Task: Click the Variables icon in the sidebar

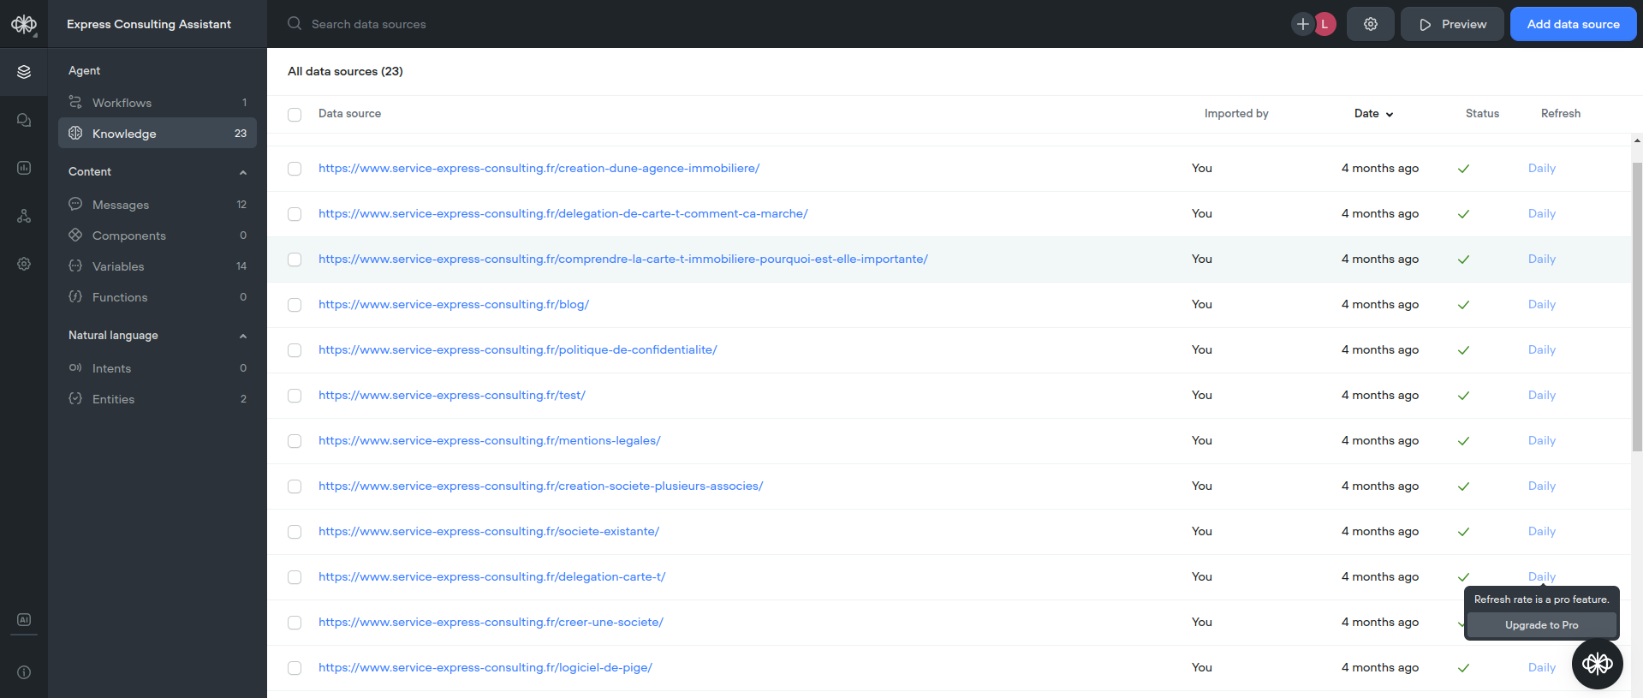Action: pyautogui.click(x=75, y=265)
